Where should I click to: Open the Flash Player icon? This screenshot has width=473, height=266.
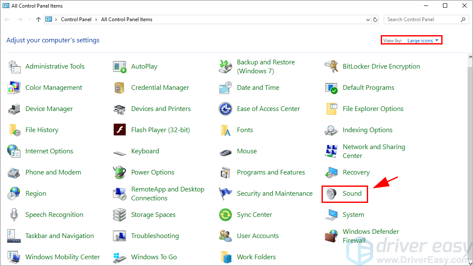pyautogui.click(x=120, y=130)
